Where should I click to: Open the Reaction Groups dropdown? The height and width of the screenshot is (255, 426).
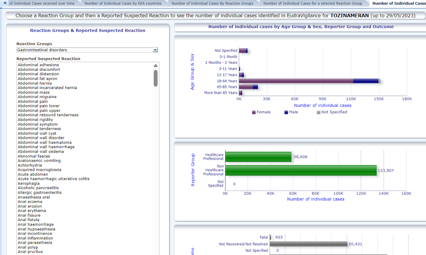(154, 50)
